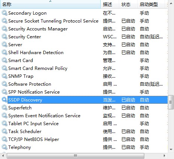The width and height of the screenshot is (174, 159).
Task: Click the horizontal scrollbar left arrow
Action: [3, 156]
